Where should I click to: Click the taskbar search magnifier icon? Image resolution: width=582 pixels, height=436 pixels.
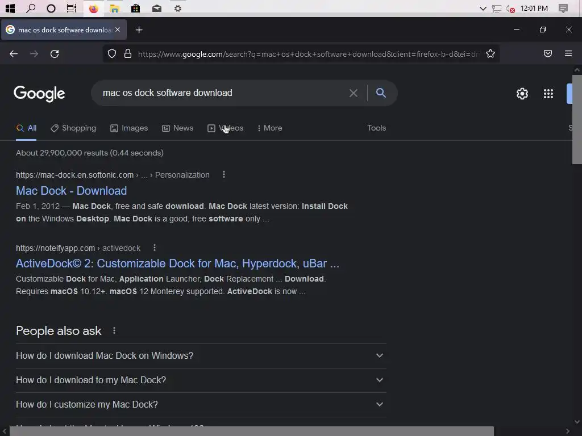[31, 8]
